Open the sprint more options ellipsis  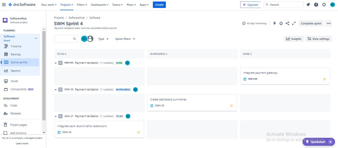pos(329,23)
